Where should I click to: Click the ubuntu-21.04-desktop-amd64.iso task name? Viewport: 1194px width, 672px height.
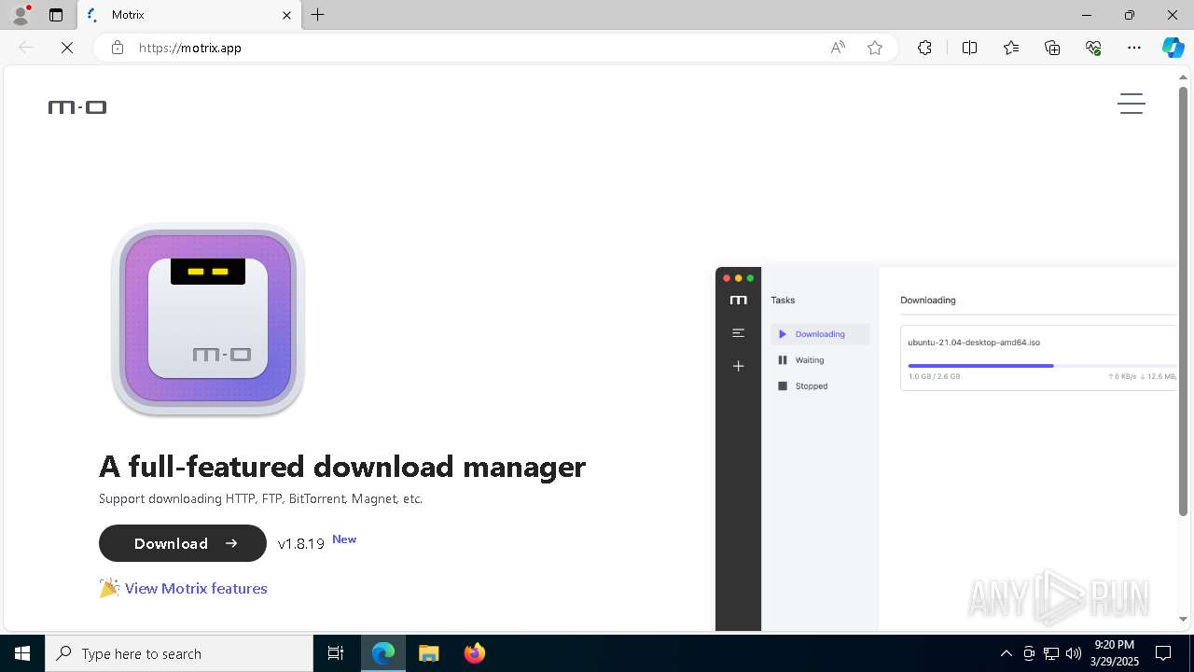tap(974, 343)
